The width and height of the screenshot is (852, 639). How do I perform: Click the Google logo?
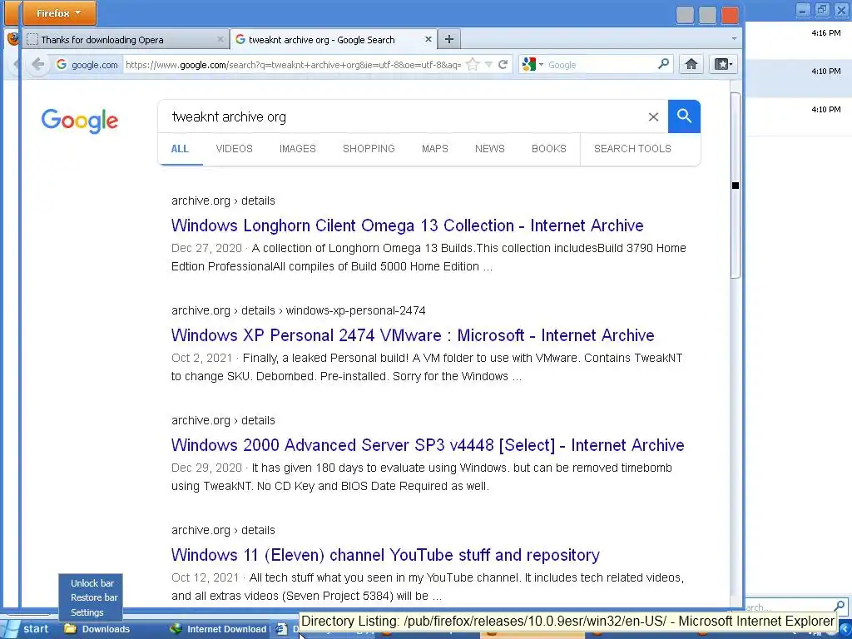79,120
